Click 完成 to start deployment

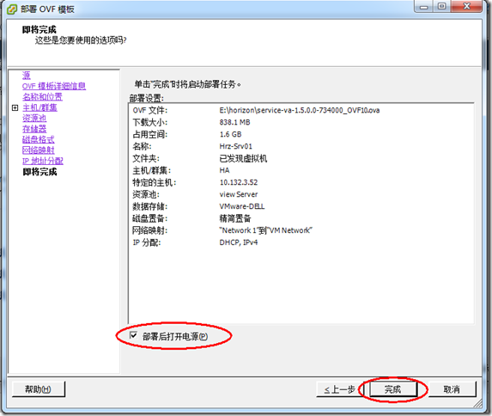(393, 389)
